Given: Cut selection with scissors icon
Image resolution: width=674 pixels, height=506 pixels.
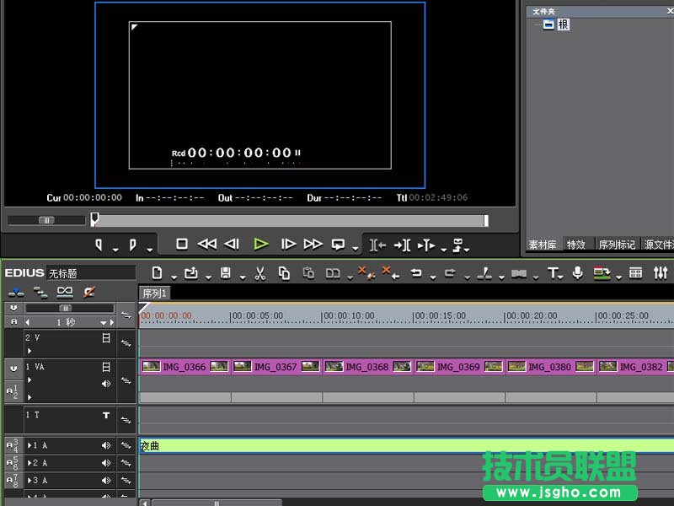Looking at the screenshot, I should (260, 273).
